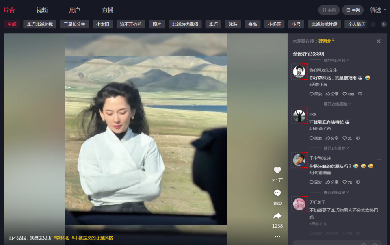Screen dimensions: 390x245
Task: Open the #不被定义的才是风格 hashtag
Action: 92,238
